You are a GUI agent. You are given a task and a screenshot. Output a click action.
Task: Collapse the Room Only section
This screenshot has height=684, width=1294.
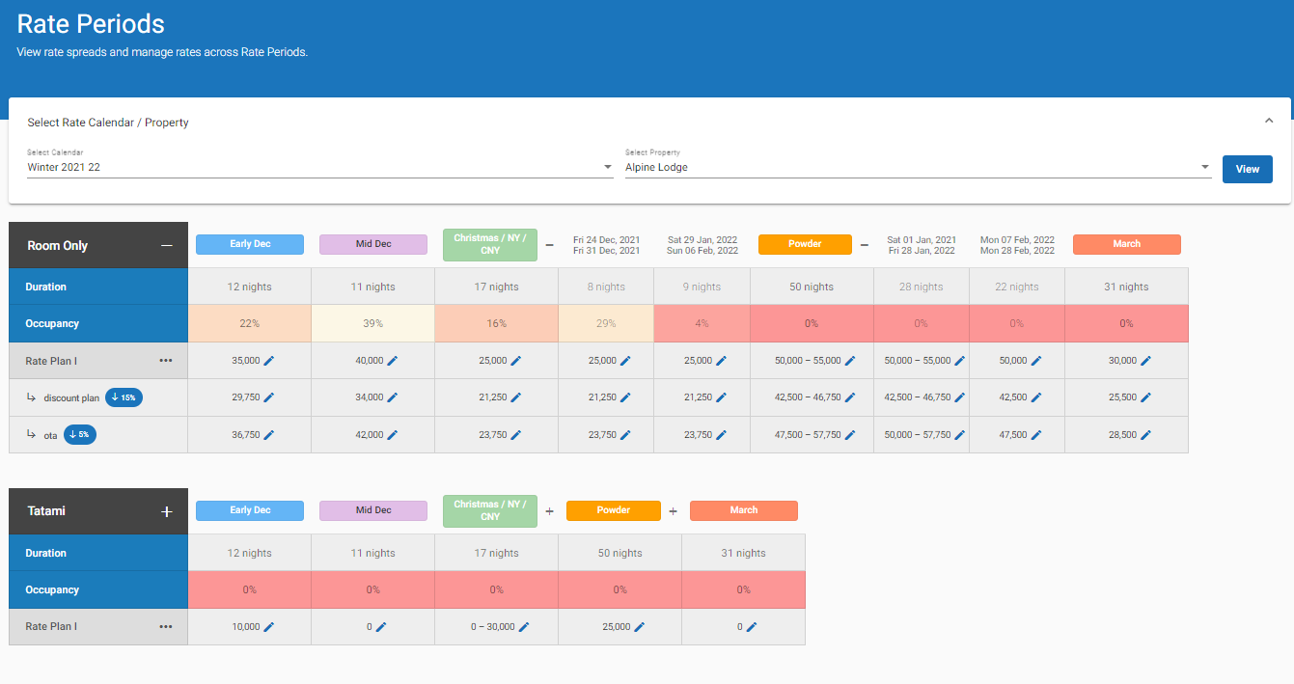pyautogui.click(x=167, y=246)
